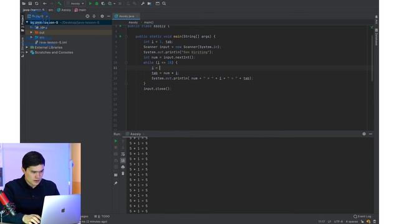
Task: Click the Run with Coverage icon
Action: (x=103, y=4)
